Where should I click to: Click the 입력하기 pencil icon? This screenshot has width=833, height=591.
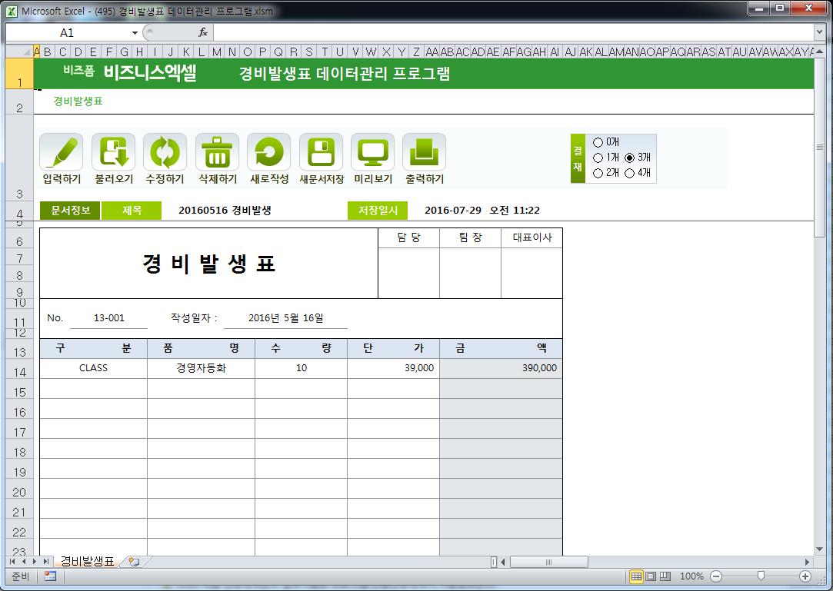pos(62,152)
